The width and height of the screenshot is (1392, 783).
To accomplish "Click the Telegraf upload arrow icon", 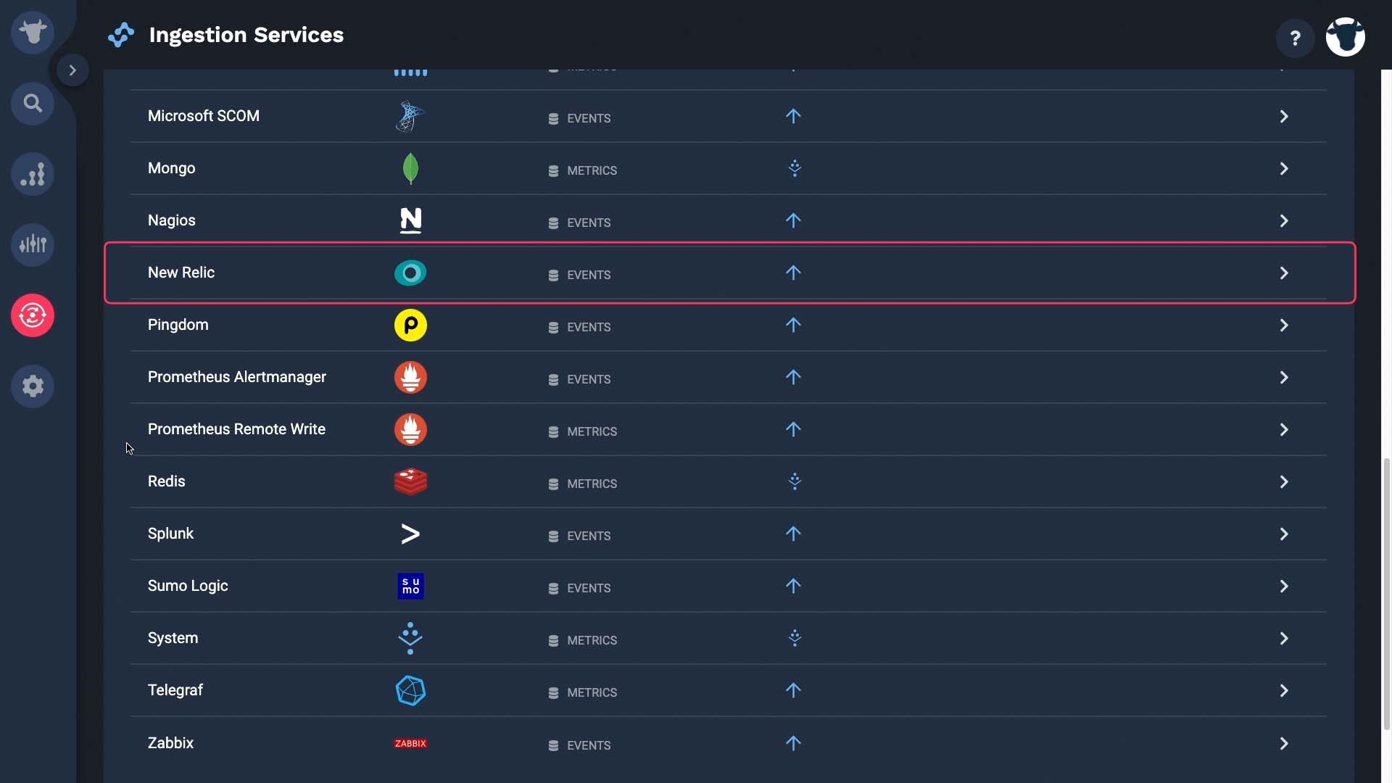I will (x=793, y=690).
